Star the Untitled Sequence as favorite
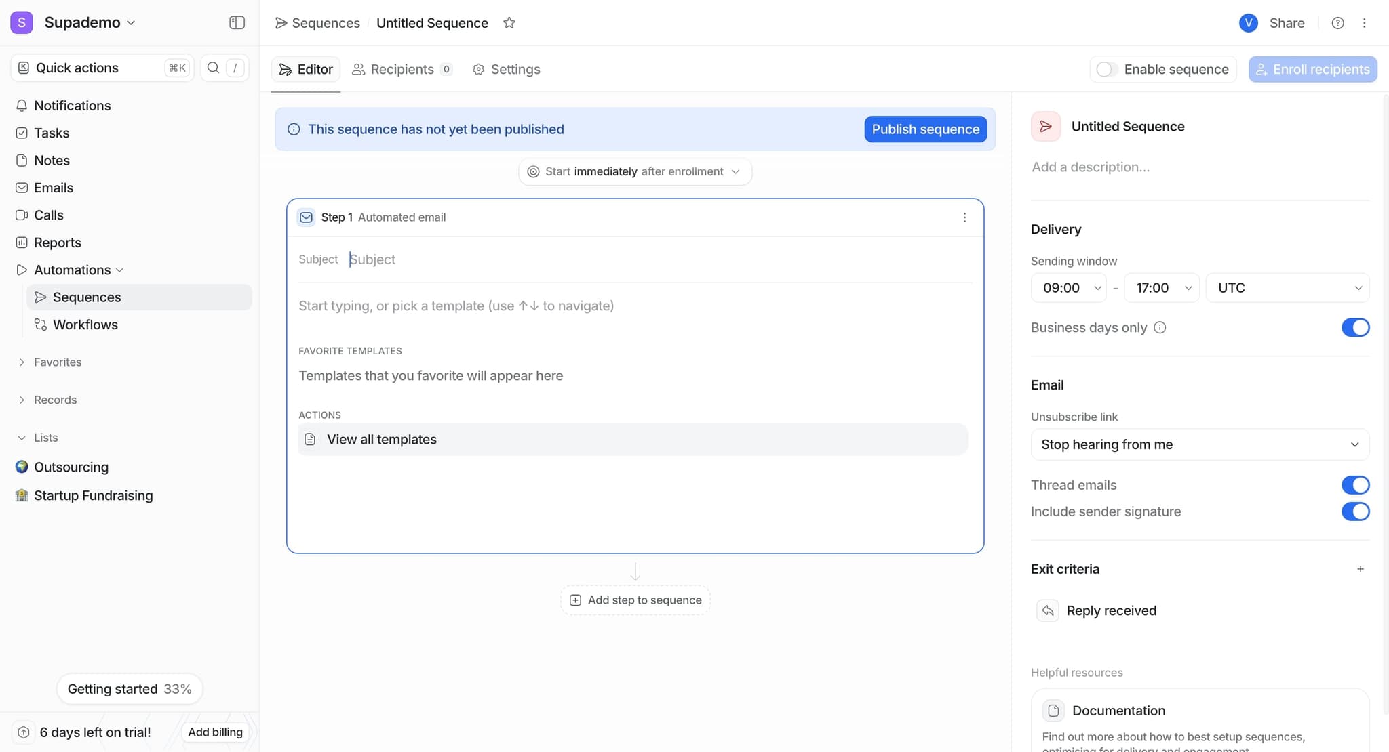The width and height of the screenshot is (1389, 752). tap(509, 23)
